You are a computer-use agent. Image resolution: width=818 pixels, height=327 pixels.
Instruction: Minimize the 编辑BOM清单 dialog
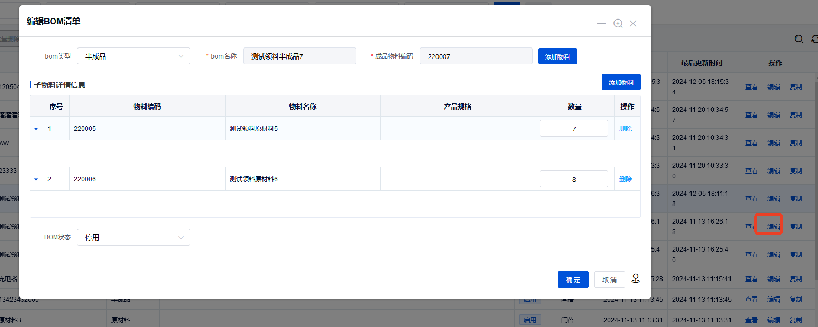point(601,24)
